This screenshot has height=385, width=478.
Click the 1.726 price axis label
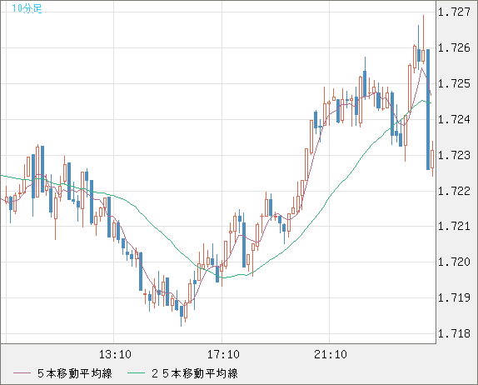(x=454, y=47)
